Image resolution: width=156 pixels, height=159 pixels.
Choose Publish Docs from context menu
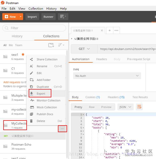point(46,114)
